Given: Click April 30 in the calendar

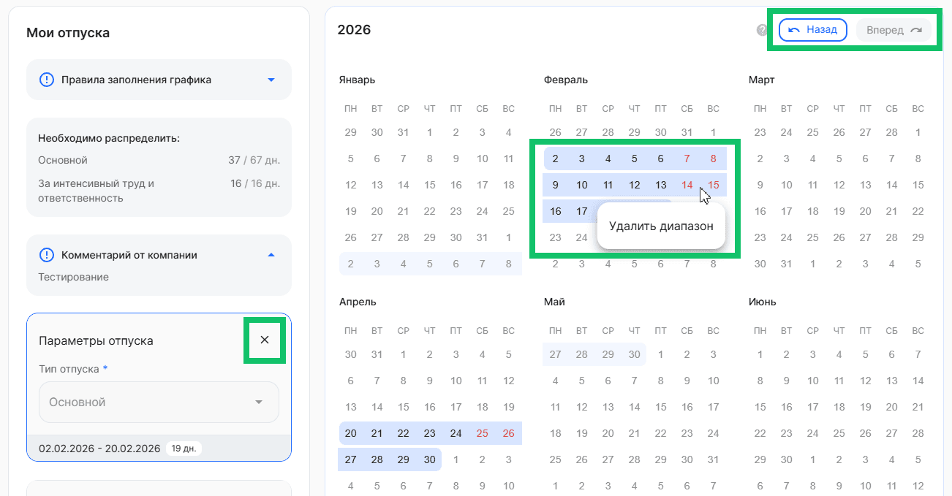Looking at the screenshot, I should pyautogui.click(x=430, y=459).
